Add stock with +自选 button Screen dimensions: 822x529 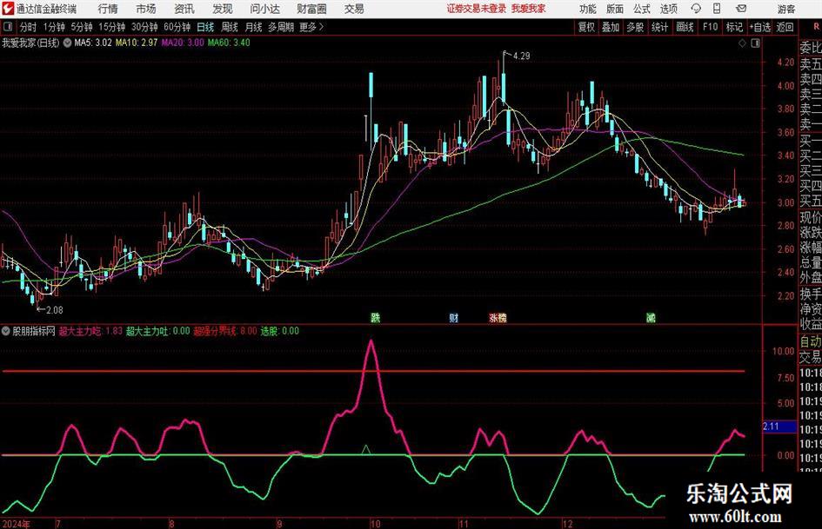click(759, 27)
